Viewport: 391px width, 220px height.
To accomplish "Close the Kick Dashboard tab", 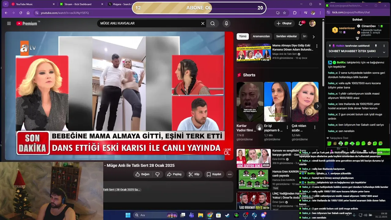I will tap(103, 4).
